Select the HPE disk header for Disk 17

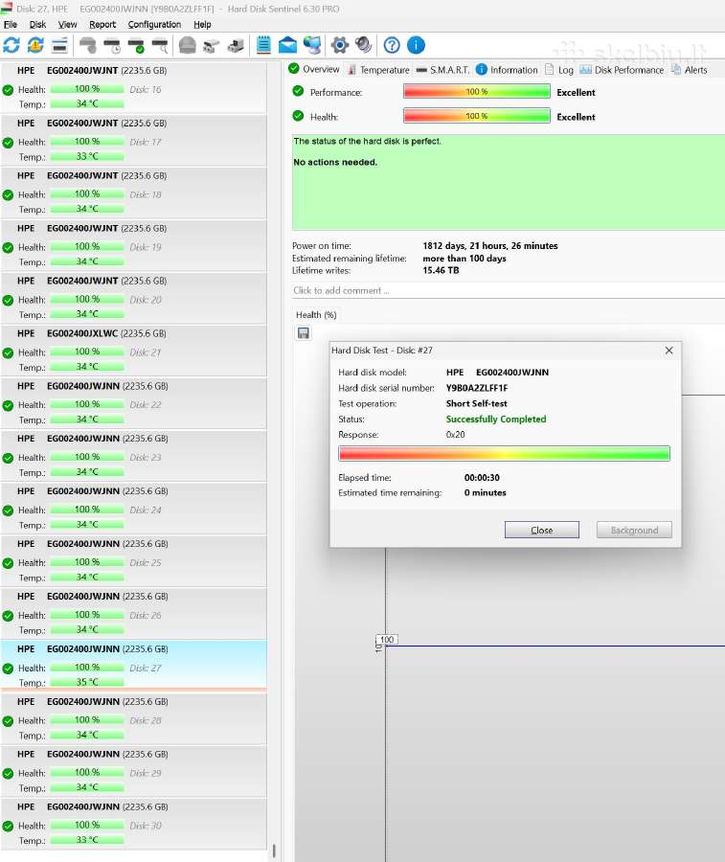[x=92, y=124]
